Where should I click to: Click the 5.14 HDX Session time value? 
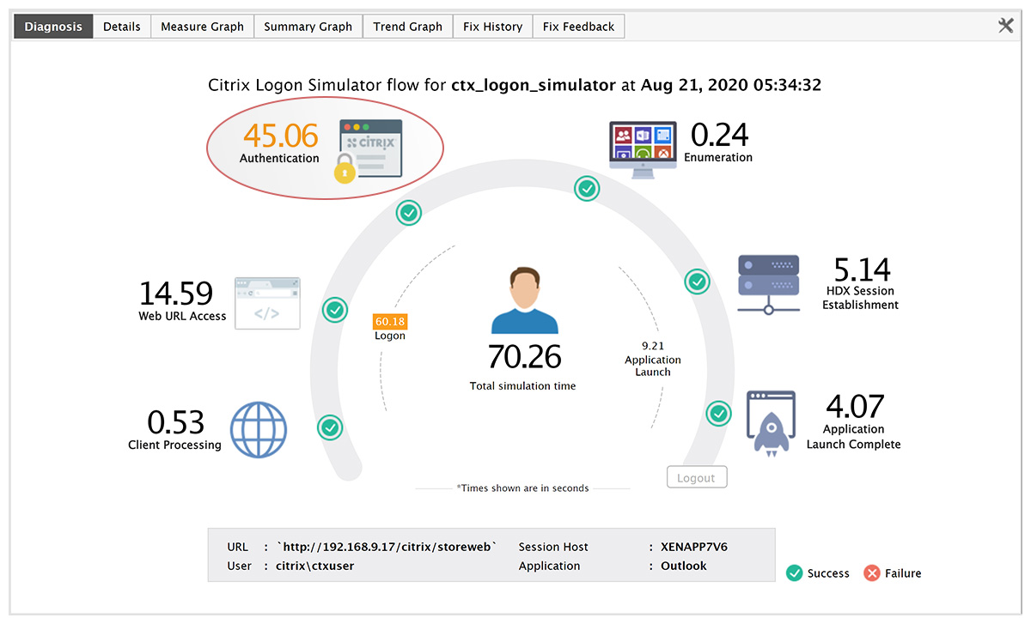pyautogui.click(x=862, y=270)
